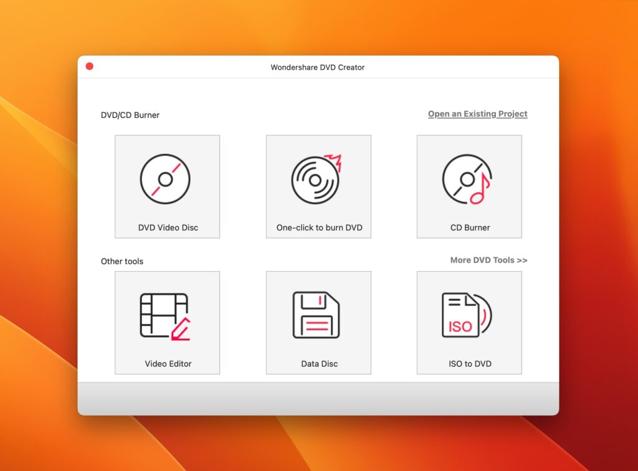The width and height of the screenshot is (638, 471).
Task: Open the DVD Video Disc tool
Action: pyautogui.click(x=167, y=186)
